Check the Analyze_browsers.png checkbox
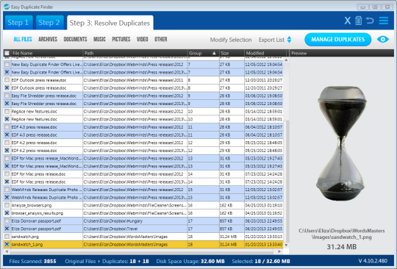The image size is (397, 269). click(x=7, y=205)
